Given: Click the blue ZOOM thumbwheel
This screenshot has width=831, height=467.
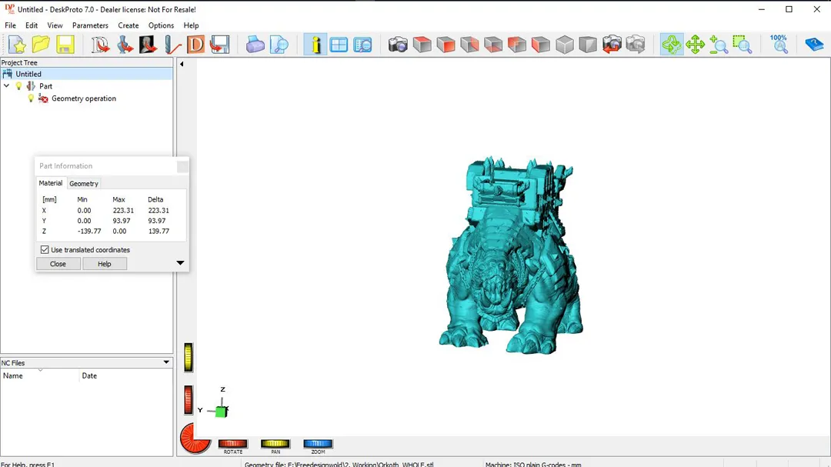Looking at the screenshot, I should (318, 444).
